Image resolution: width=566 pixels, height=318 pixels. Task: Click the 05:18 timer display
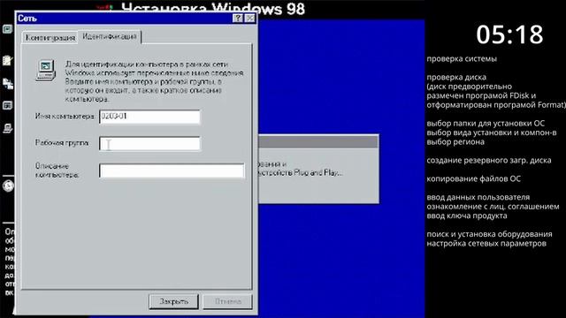tap(509, 34)
